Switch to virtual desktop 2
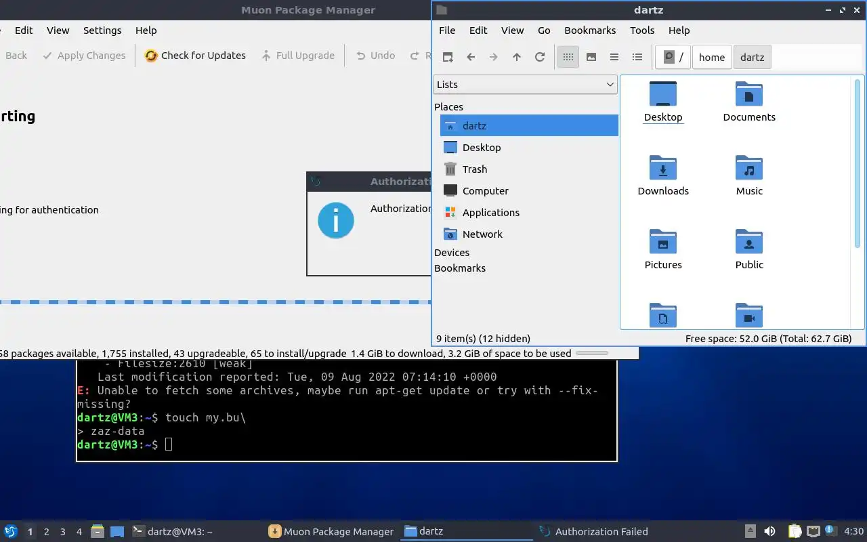 click(x=47, y=532)
